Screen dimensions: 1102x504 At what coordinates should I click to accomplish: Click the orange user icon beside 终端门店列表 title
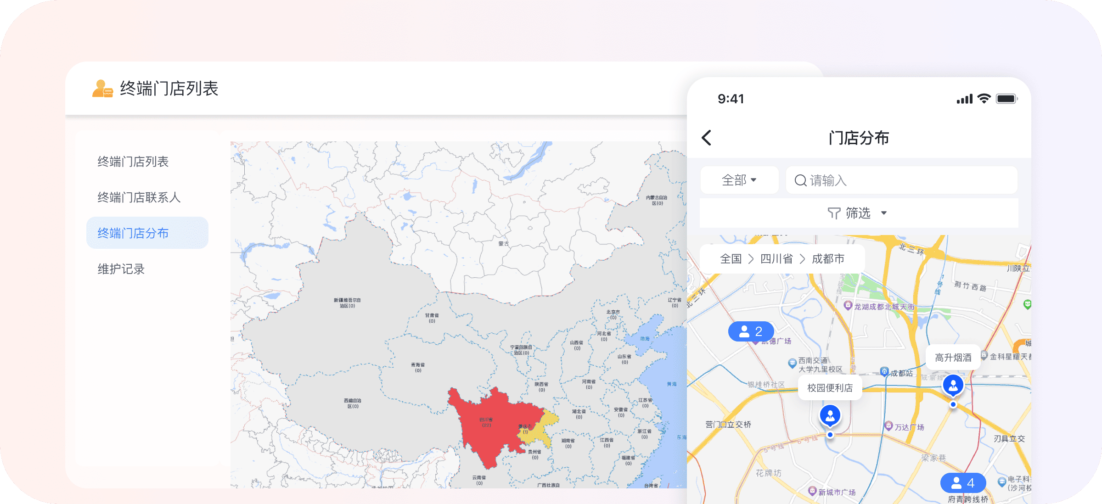[102, 89]
